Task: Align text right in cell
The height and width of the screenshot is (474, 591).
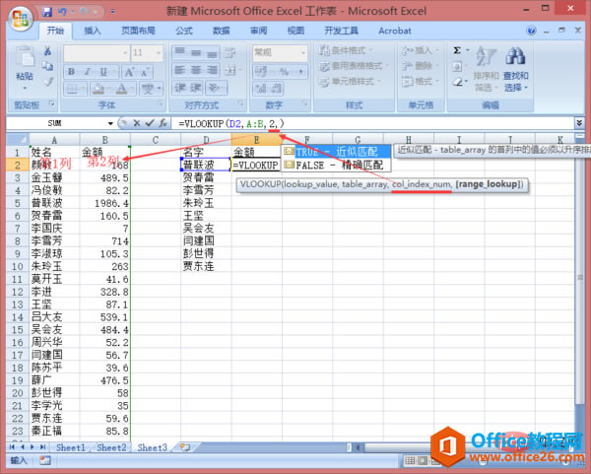Action: 212,70
